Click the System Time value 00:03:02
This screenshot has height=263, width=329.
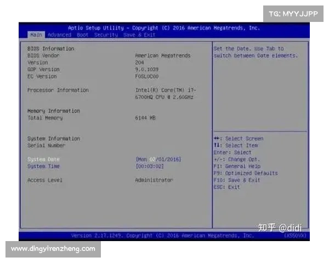150,167
